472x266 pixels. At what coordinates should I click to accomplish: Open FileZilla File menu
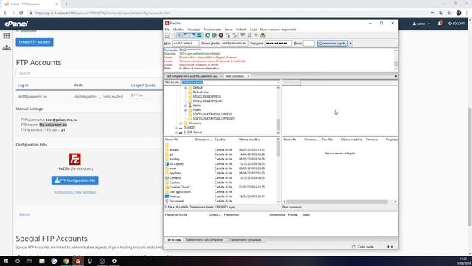pos(167,30)
